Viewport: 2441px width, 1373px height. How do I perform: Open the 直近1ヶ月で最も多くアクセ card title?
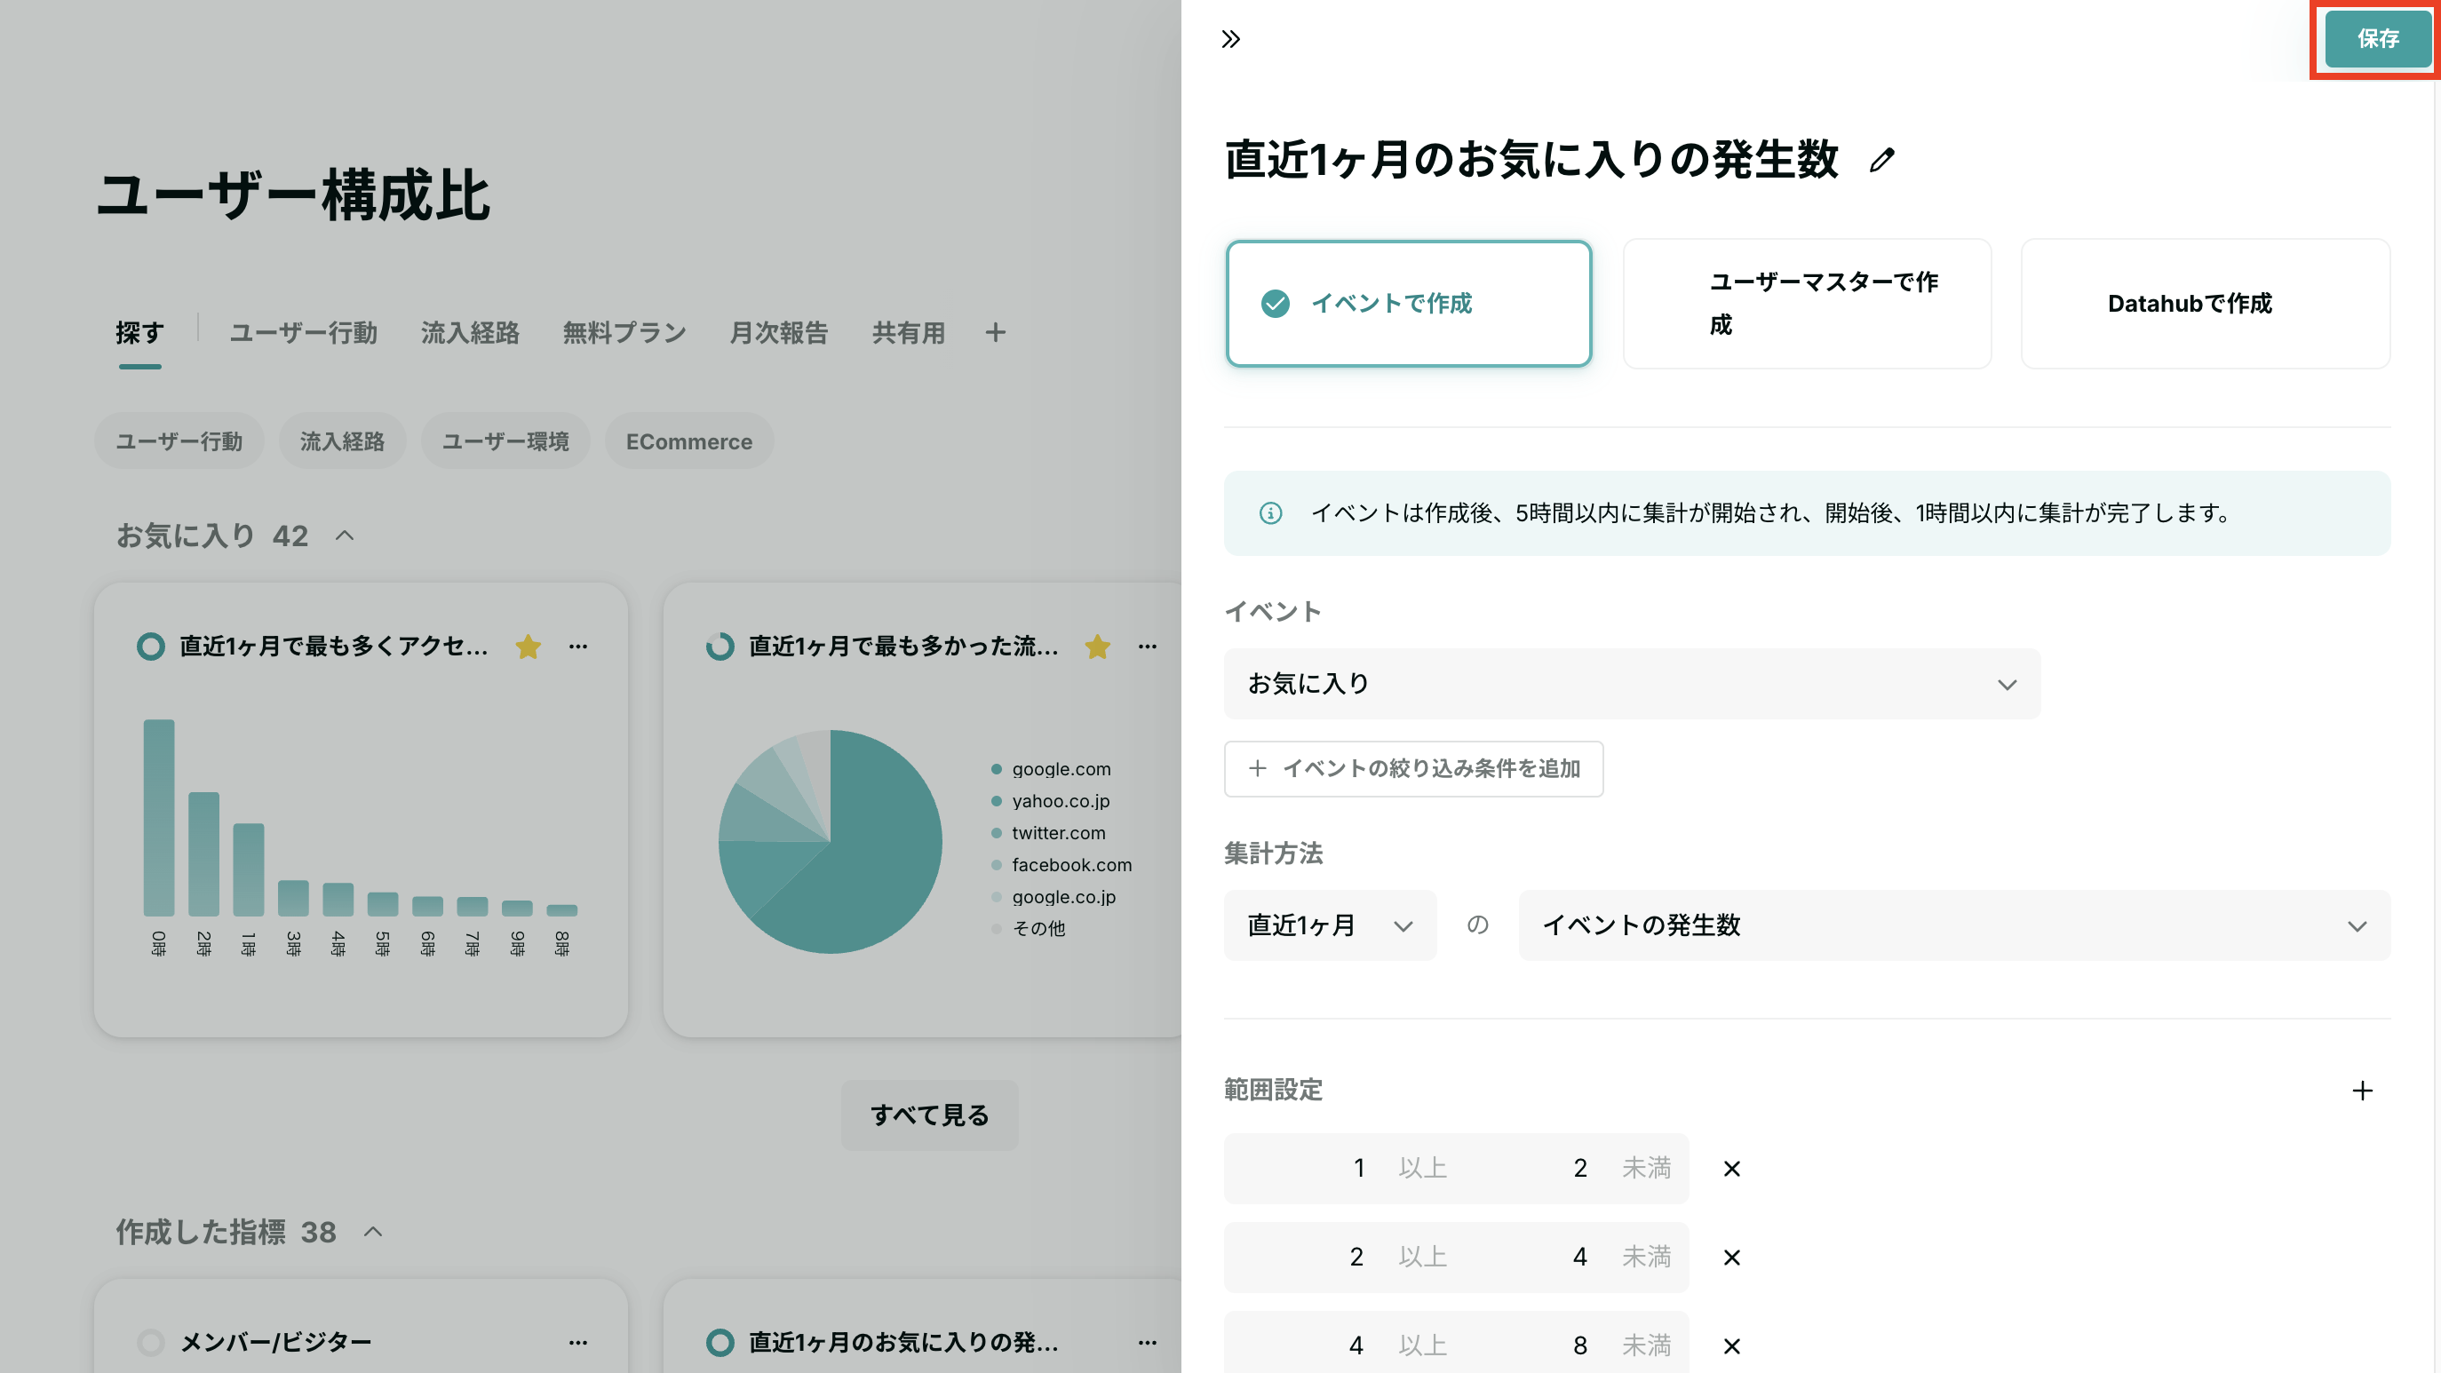(334, 647)
